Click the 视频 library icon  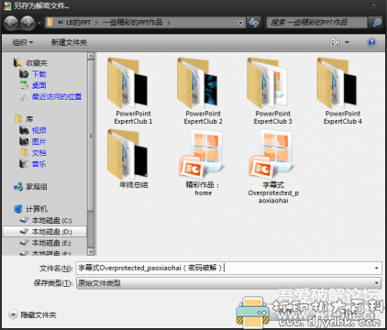click(x=24, y=130)
